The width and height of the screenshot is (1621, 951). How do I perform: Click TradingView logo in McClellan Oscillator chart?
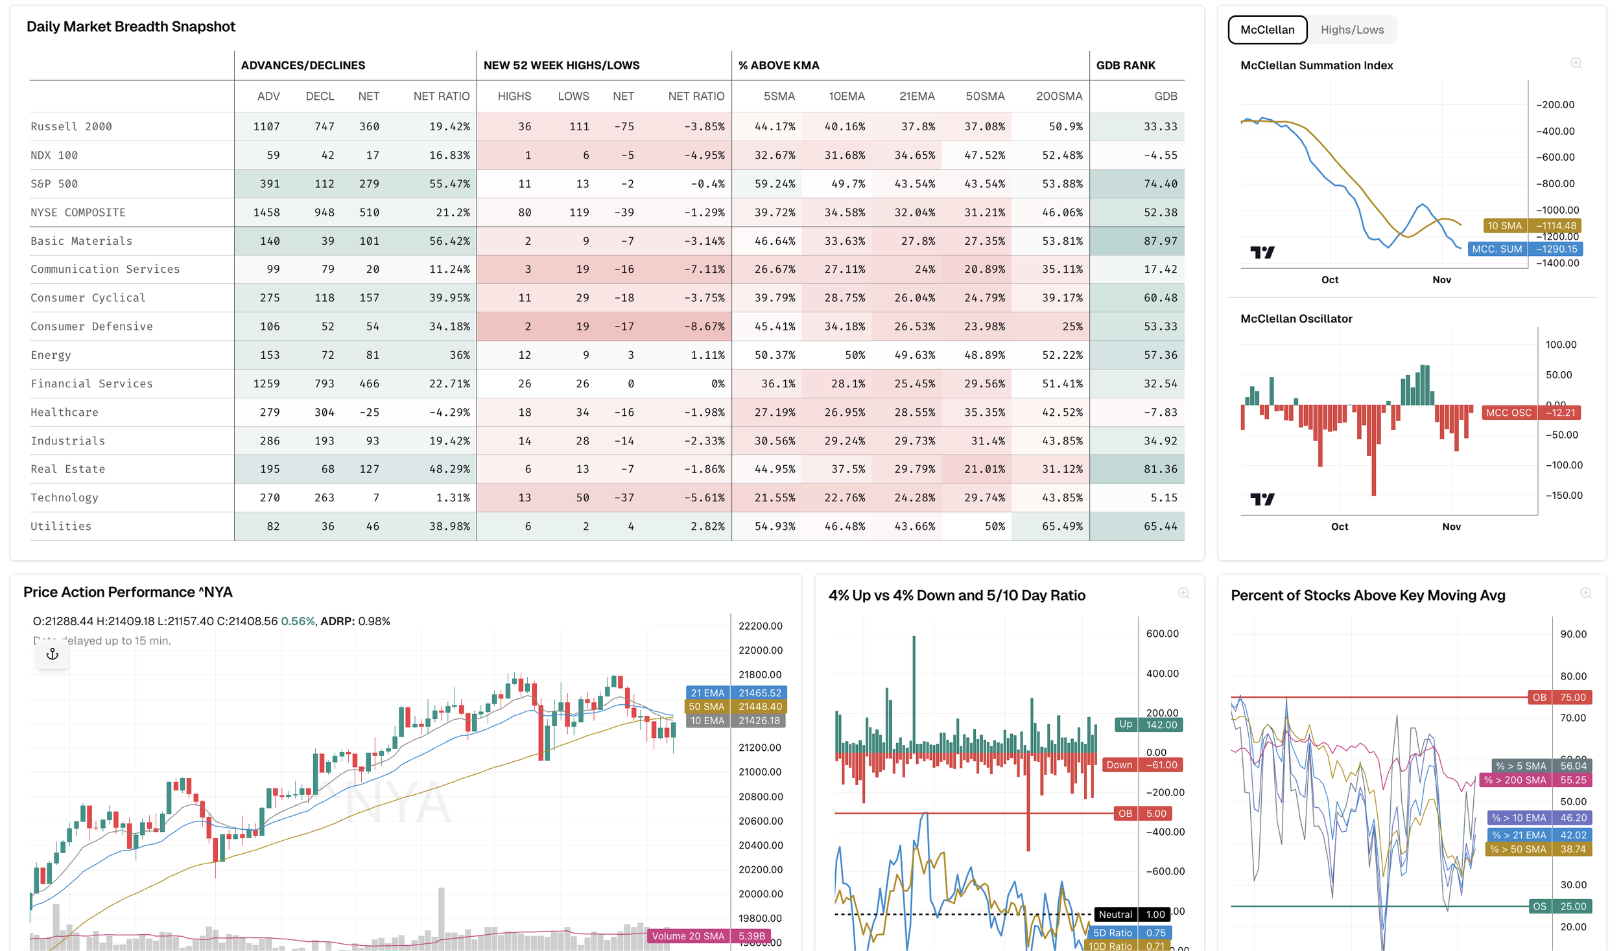click(x=1262, y=499)
